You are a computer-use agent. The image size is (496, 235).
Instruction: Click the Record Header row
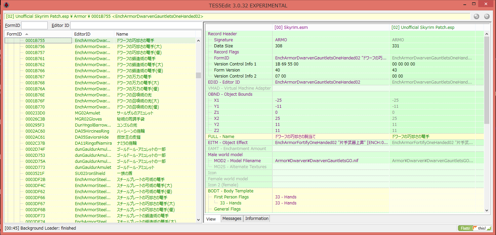344,34
